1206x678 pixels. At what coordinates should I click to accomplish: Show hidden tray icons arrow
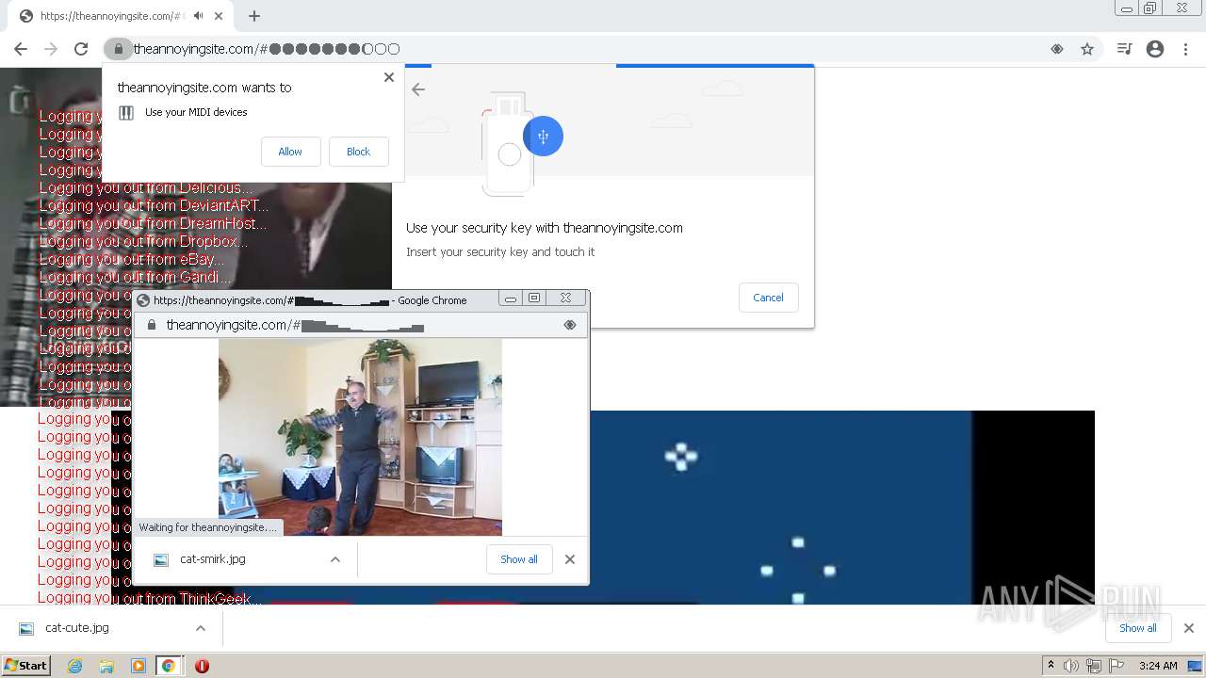click(x=1051, y=666)
